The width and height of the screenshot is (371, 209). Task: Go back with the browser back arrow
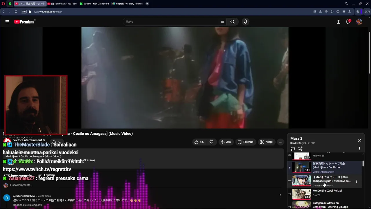3,12
